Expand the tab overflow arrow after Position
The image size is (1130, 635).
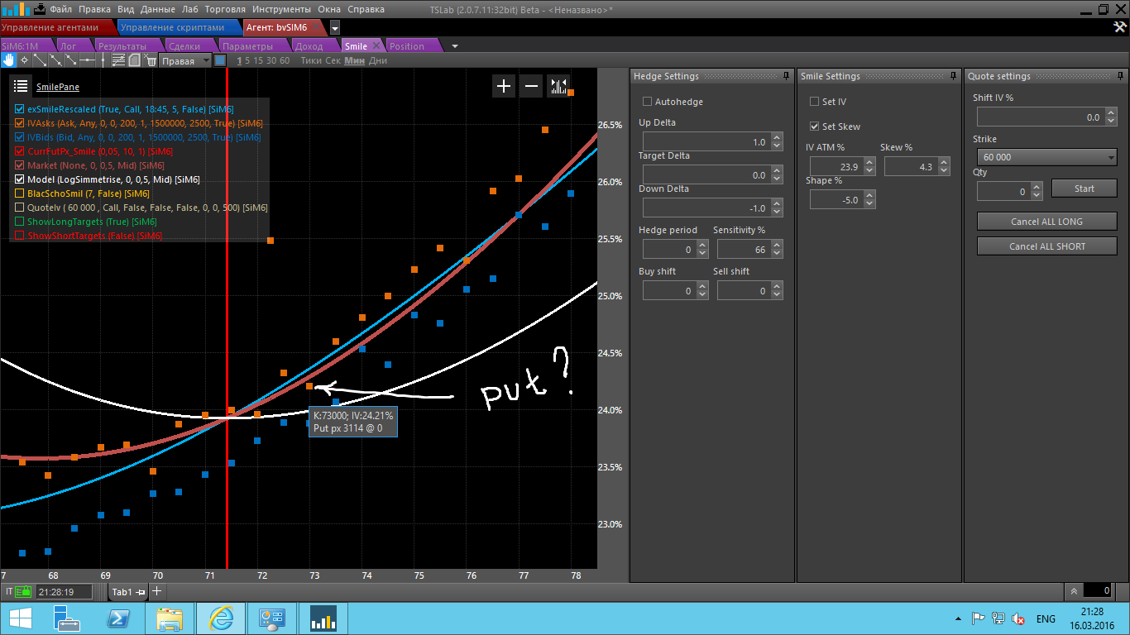(x=455, y=46)
